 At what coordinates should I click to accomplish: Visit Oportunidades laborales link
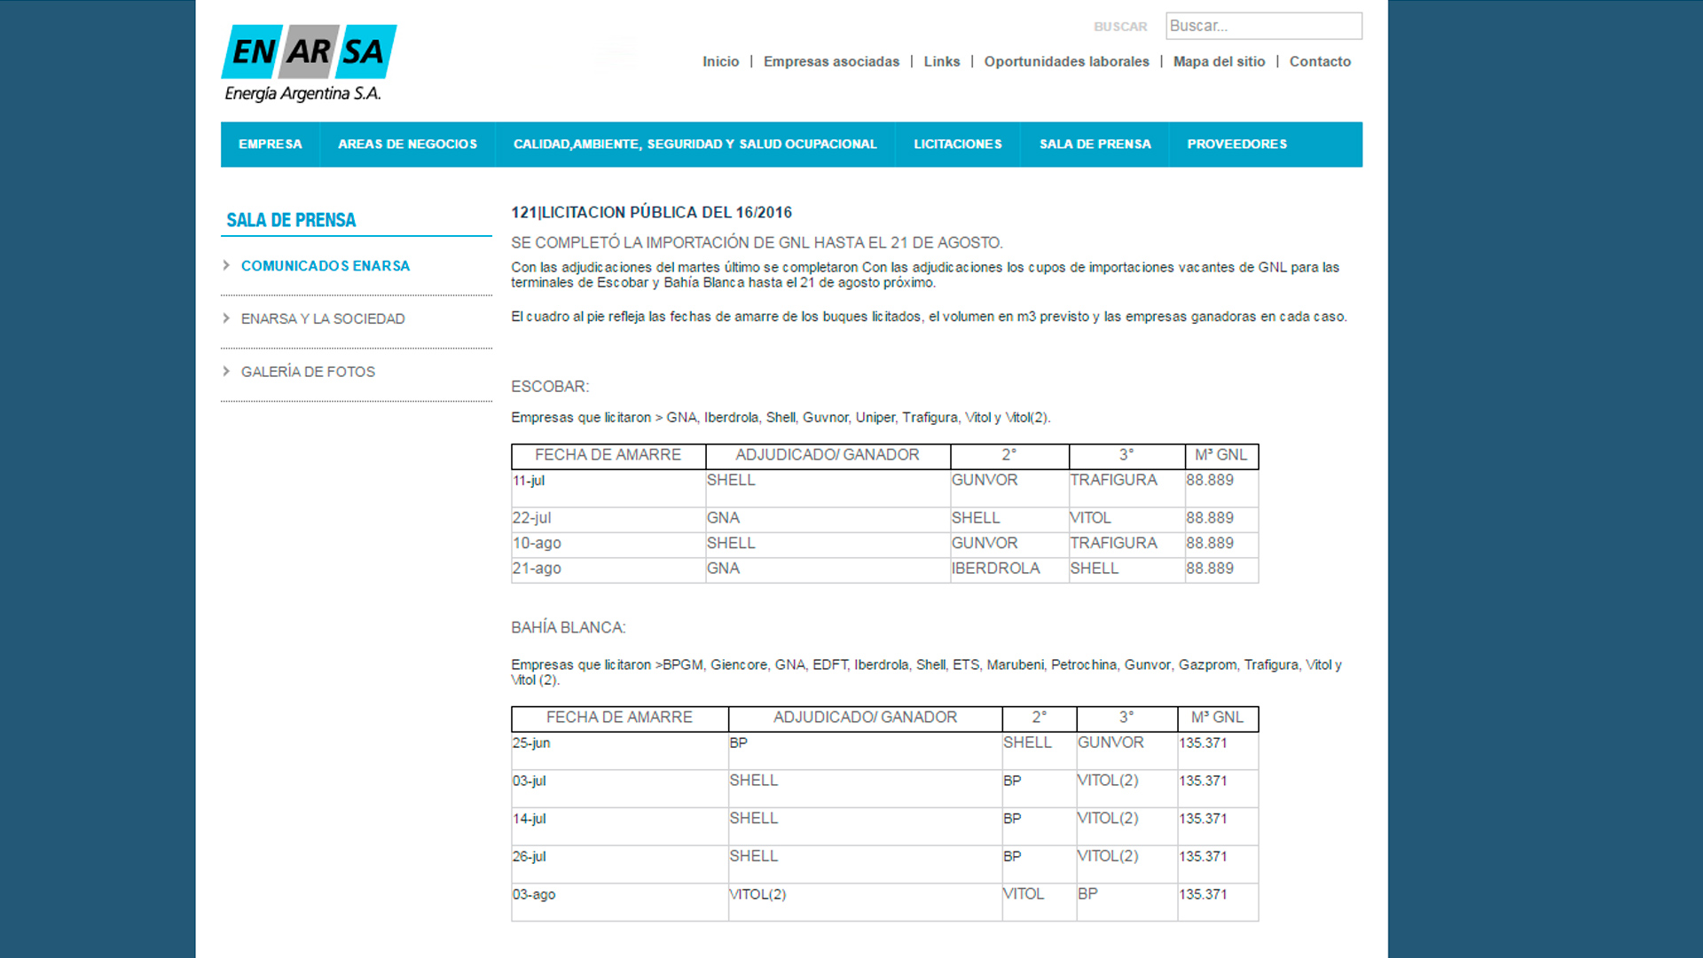pyautogui.click(x=1066, y=61)
